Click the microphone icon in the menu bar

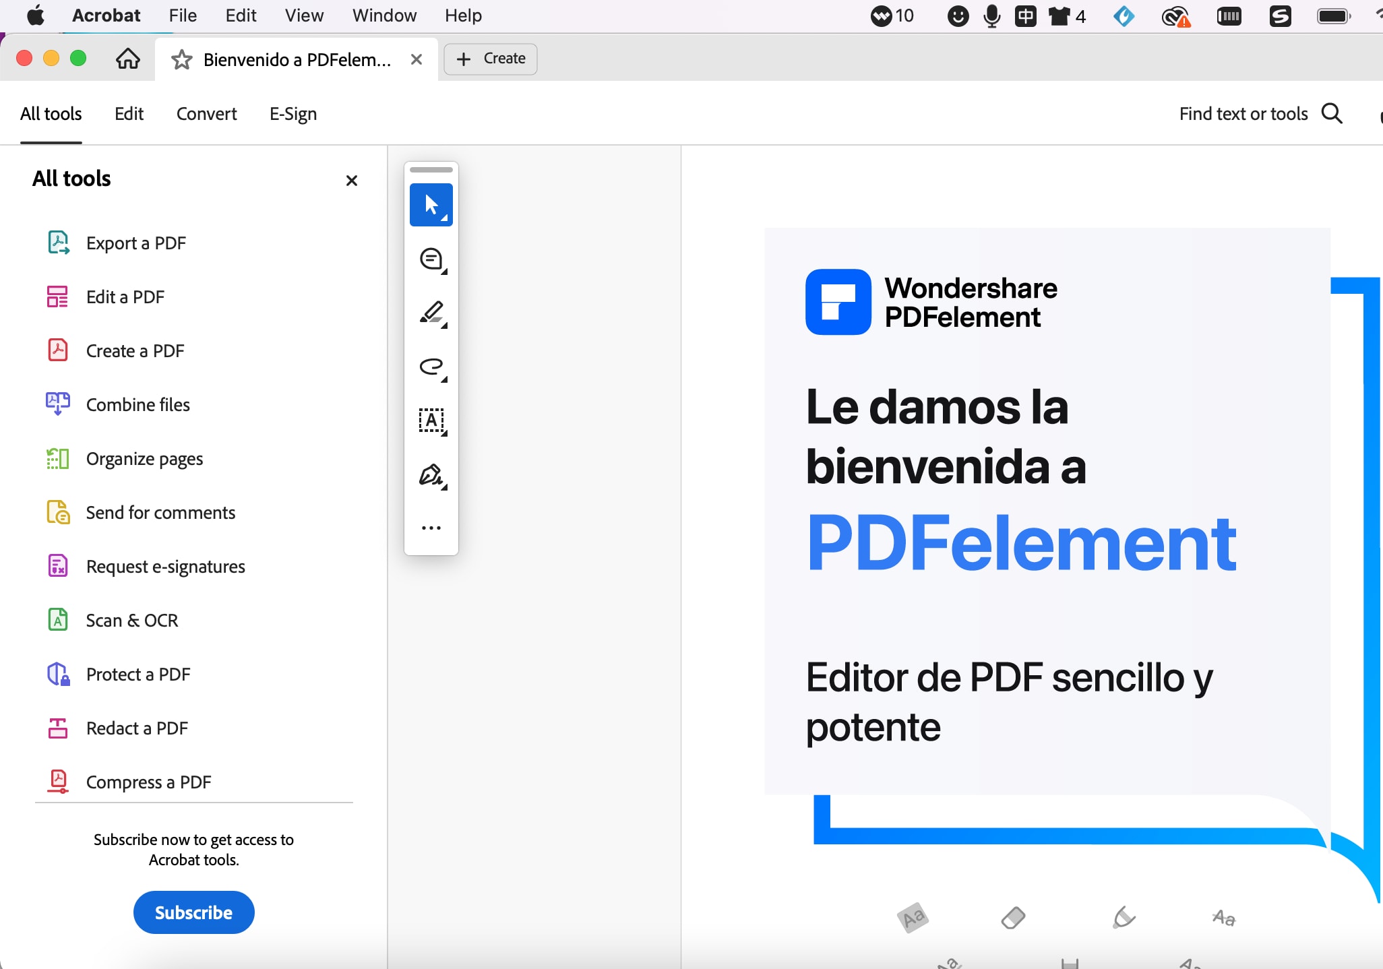coord(991,15)
